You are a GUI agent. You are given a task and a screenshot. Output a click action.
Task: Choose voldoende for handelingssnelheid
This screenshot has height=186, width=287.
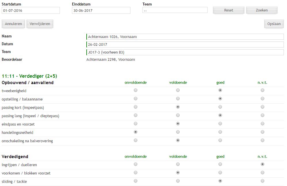[178, 132]
